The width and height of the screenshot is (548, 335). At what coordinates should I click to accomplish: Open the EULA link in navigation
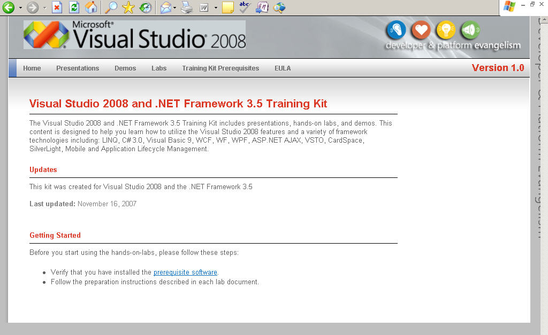pyautogui.click(x=283, y=68)
